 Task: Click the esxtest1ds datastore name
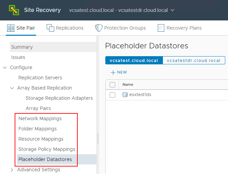click(140, 95)
